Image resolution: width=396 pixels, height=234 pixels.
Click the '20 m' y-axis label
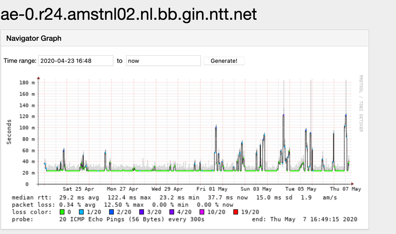(29, 173)
